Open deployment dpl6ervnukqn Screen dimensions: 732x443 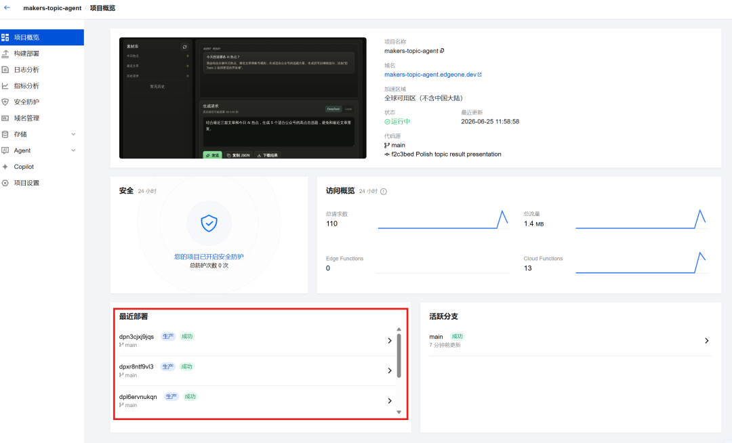(x=138, y=397)
